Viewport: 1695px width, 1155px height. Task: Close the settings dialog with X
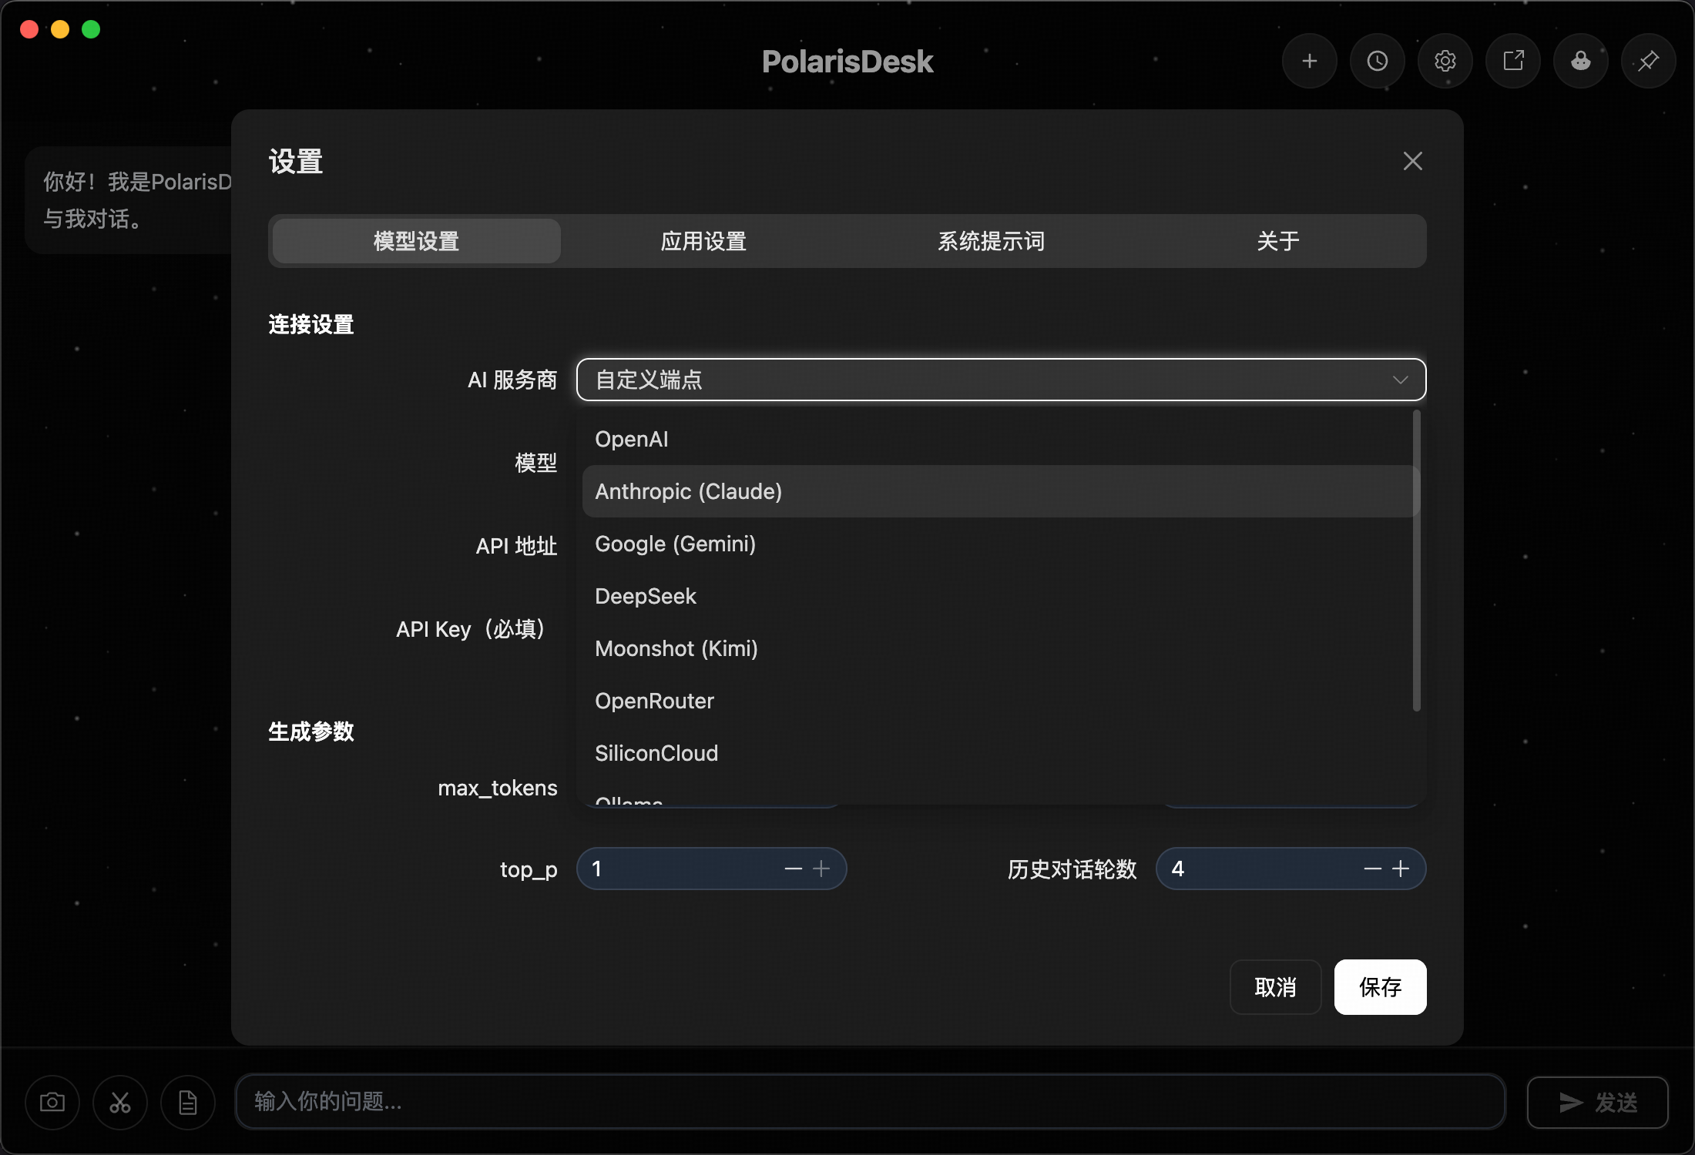(x=1412, y=161)
